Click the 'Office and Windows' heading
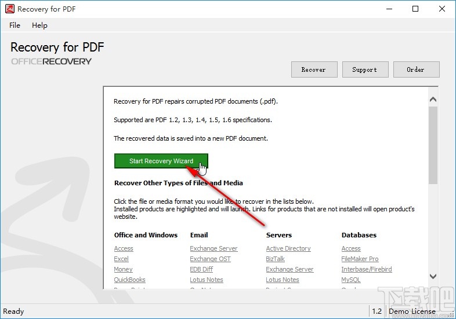The image size is (456, 319). (146, 235)
